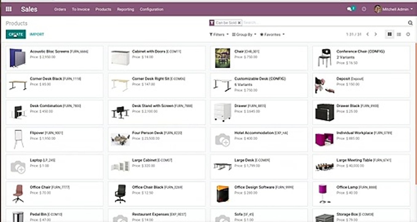The width and height of the screenshot is (417, 222).
Task: Open the Reporting menu
Action: coord(126,9)
